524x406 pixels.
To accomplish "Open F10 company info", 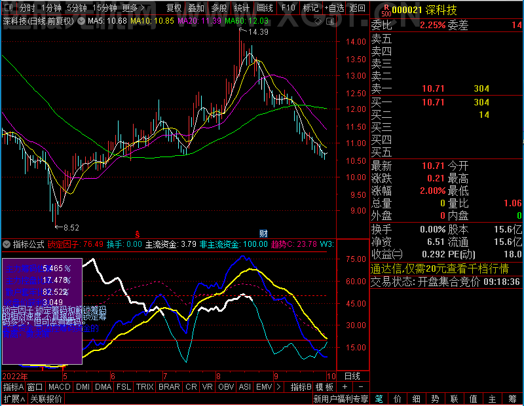I will coord(288,8).
